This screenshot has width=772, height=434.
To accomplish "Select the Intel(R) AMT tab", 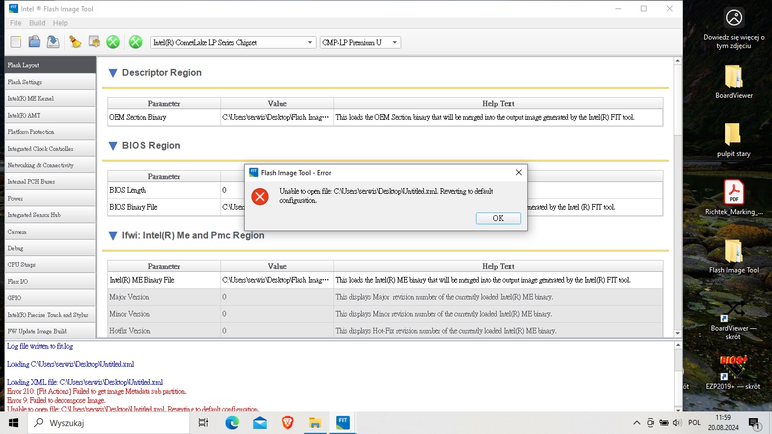I will click(50, 115).
